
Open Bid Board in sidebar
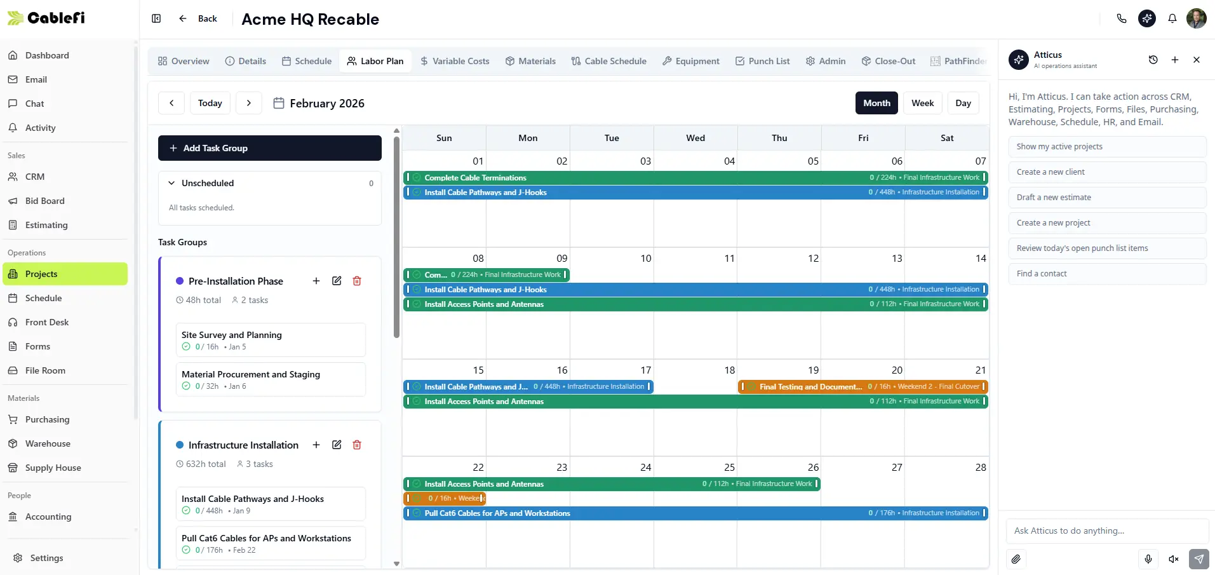65,201
